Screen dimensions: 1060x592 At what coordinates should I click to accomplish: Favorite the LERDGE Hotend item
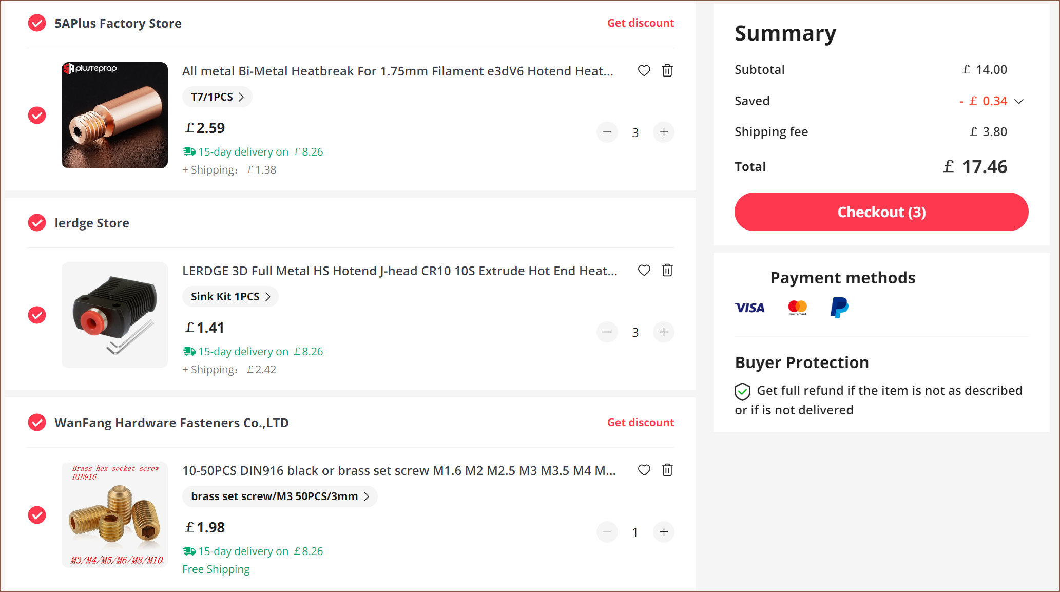[x=644, y=270]
